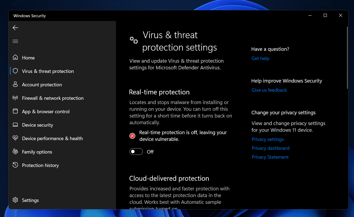Click the red real-time protection warning icon

132,136
